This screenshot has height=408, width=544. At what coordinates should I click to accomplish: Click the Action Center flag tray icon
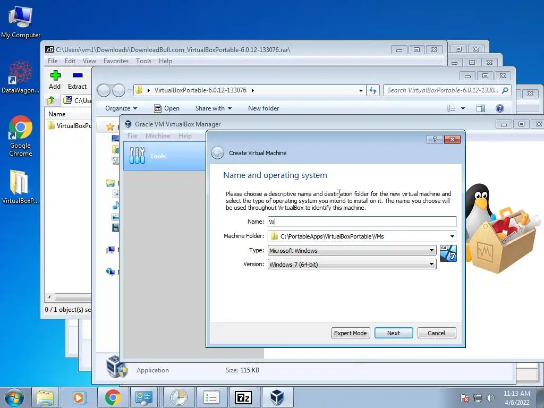point(464,398)
